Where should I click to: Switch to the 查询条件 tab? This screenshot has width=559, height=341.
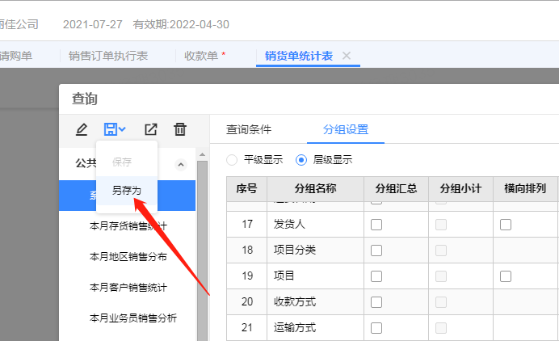coord(249,129)
